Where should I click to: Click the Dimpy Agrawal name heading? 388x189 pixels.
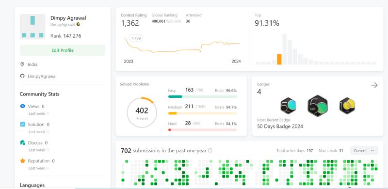(68, 18)
